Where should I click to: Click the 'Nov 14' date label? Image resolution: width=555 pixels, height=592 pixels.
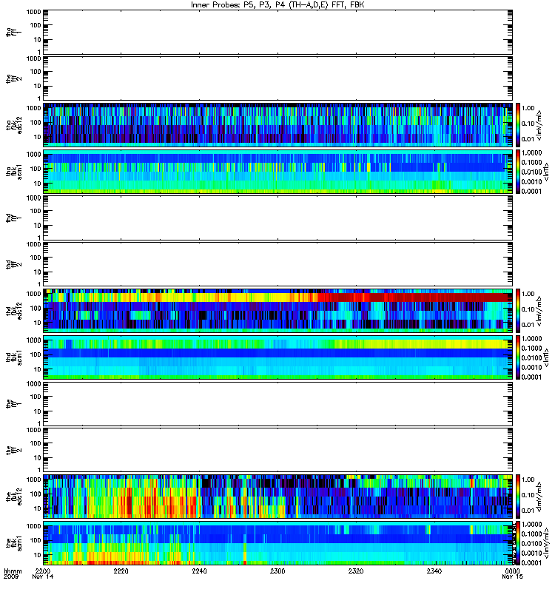tap(43, 576)
